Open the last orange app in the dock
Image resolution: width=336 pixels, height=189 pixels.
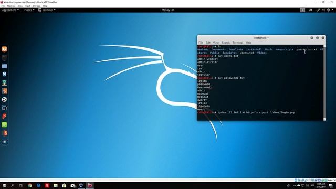coord(4,133)
